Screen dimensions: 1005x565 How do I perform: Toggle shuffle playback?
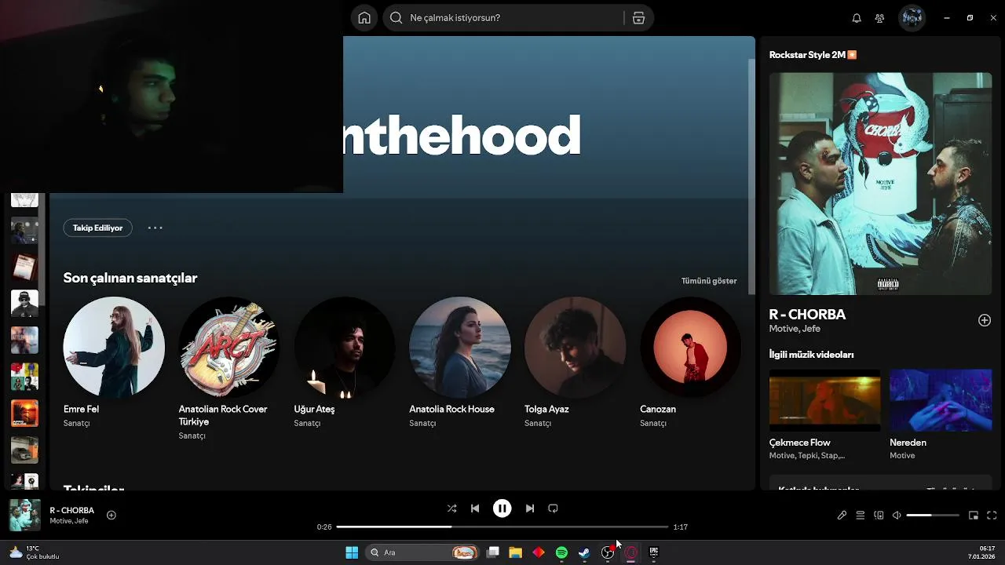pyautogui.click(x=451, y=508)
